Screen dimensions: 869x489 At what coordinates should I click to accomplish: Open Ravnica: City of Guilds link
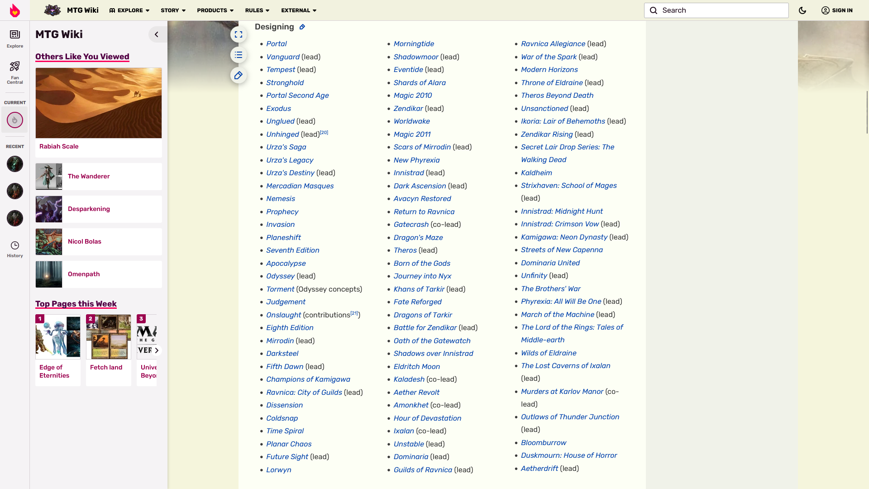pyautogui.click(x=304, y=393)
